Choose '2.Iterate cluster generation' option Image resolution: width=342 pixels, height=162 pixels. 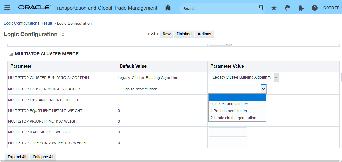[233, 118]
